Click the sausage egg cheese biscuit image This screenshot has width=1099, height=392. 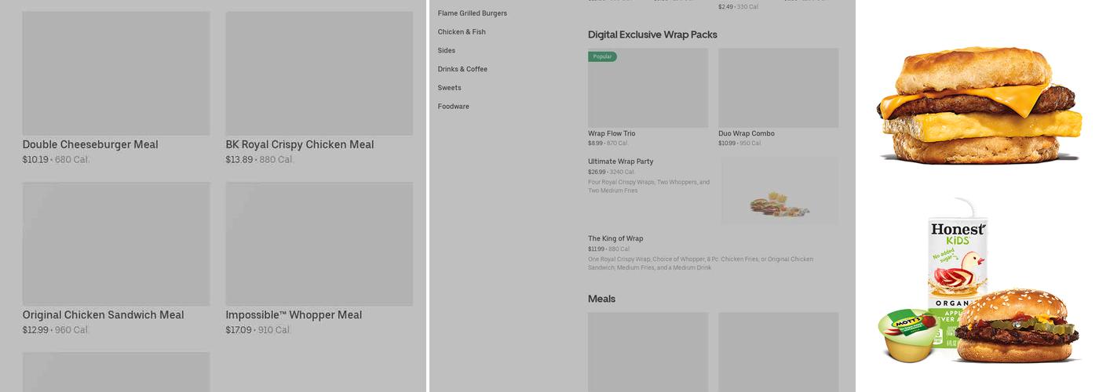(979, 104)
